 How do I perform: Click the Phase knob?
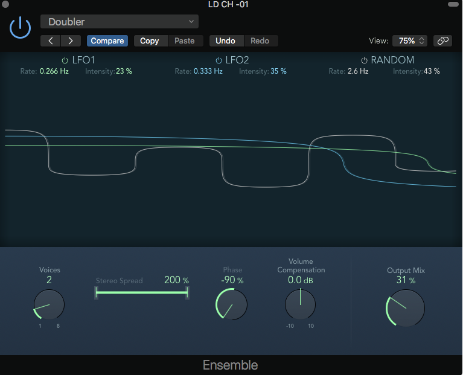coord(232,305)
